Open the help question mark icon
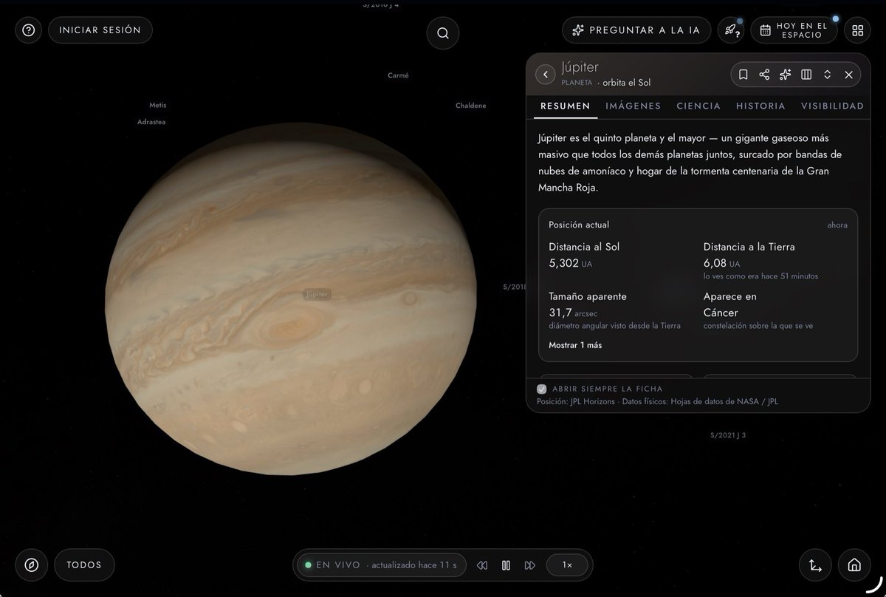 pos(29,30)
